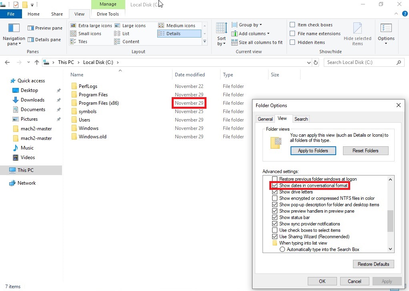Open the Home ribbon tab
409x291 pixels.
pos(33,14)
